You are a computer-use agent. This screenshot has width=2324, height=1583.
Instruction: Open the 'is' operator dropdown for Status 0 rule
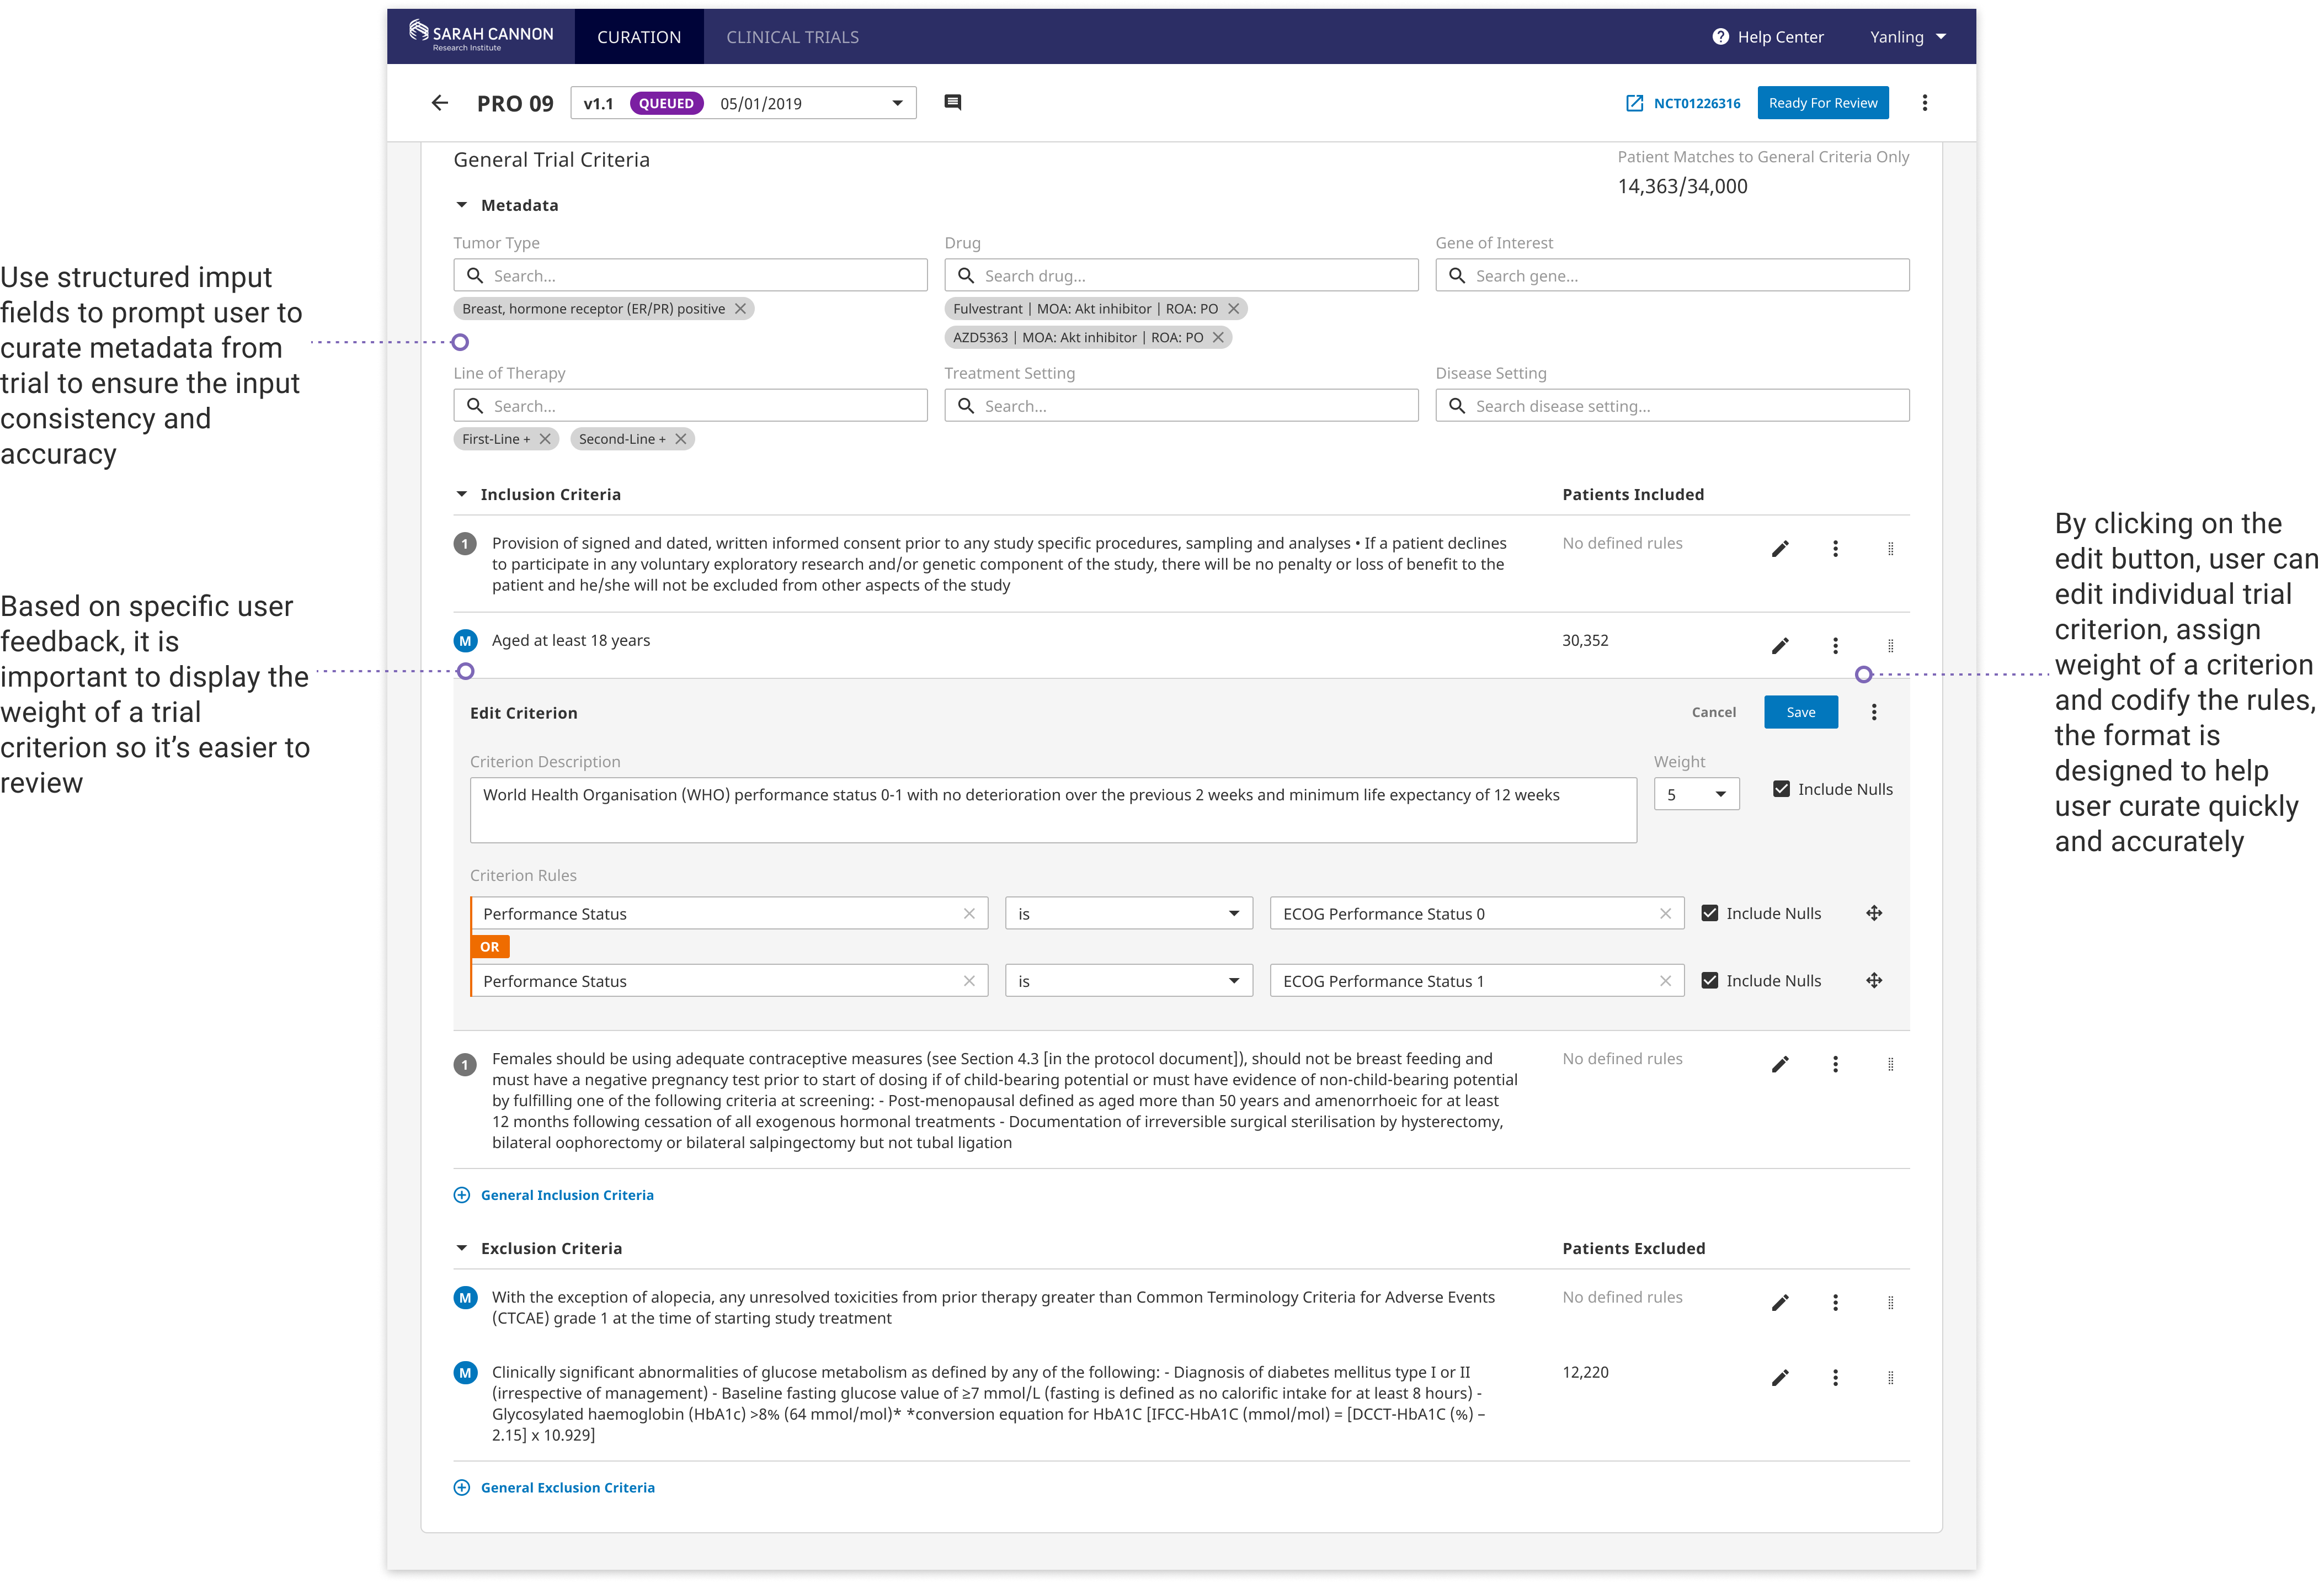tap(1128, 912)
